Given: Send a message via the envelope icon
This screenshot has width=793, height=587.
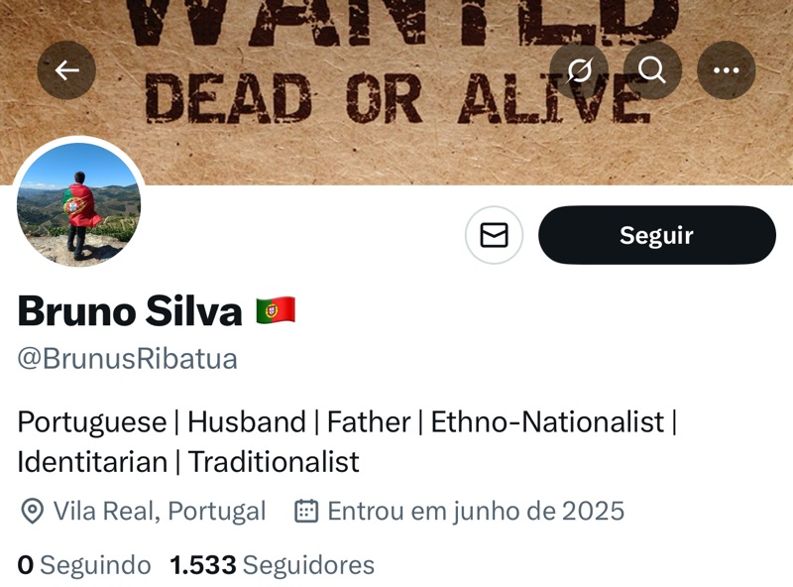Looking at the screenshot, I should (x=494, y=235).
